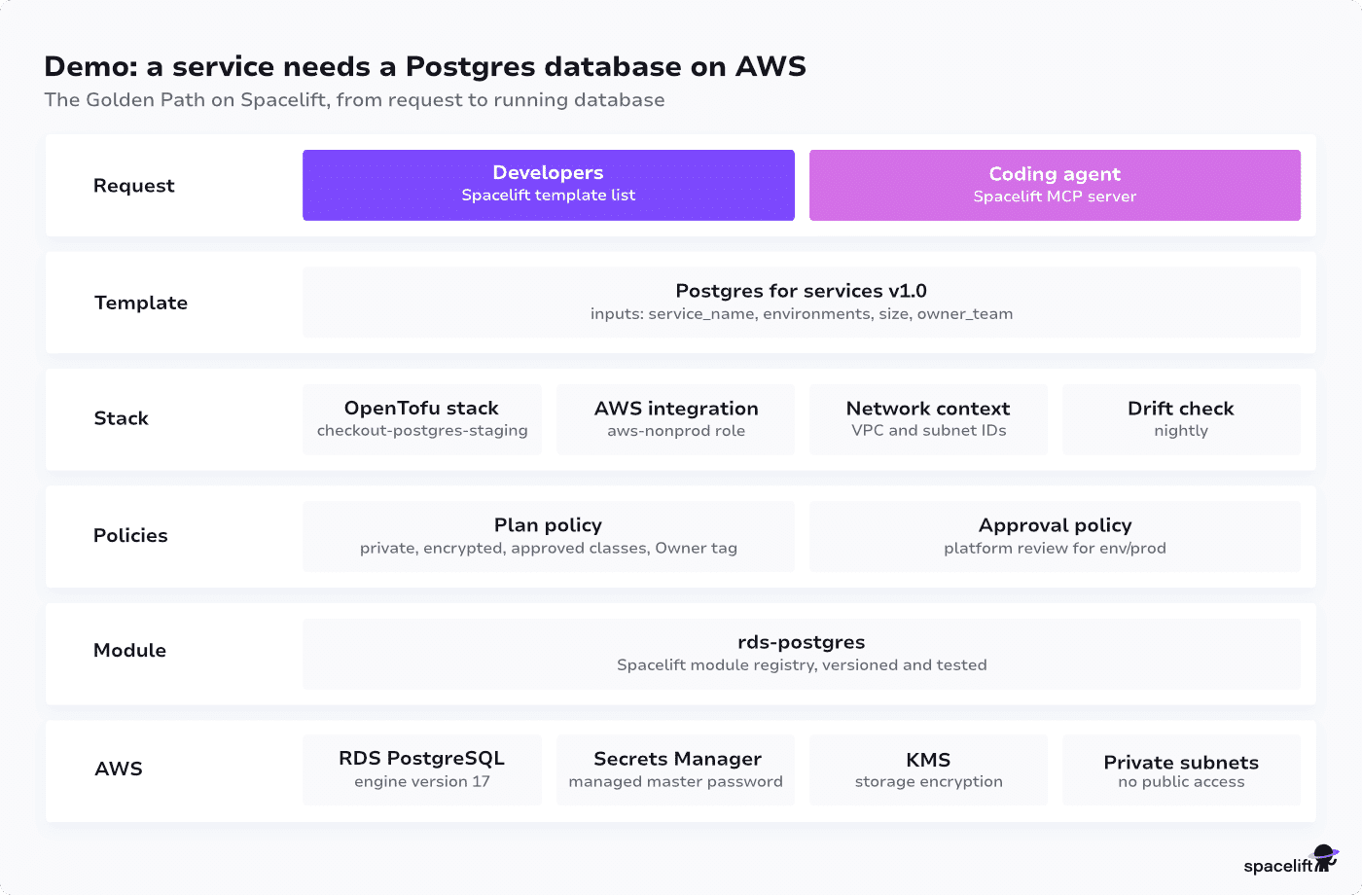Click the 'no public access' text

[x=1181, y=782]
